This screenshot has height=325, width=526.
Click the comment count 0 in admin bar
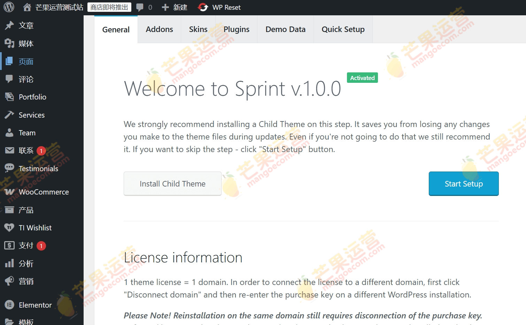(x=150, y=7)
